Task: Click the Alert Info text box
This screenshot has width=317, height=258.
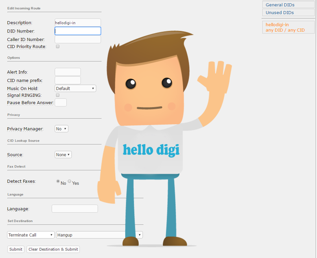Action: click(68, 72)
